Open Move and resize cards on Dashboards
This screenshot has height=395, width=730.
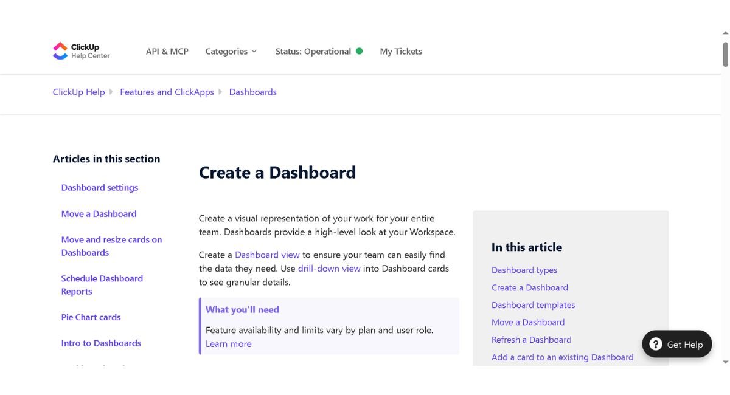(112, 246)
